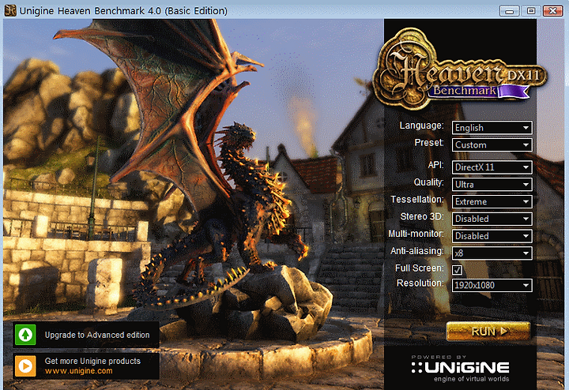The height and width of the screenshot is (390, 569).
Task: Maximize the Heaven Benchmark window
Action: [531, 11]
